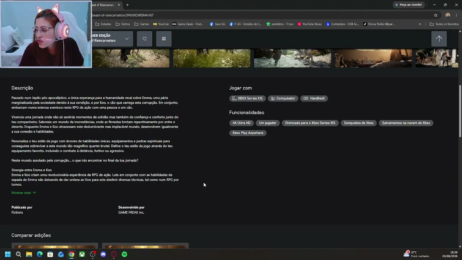The image size is (462, 260).
Task: Open the Windows Start menu
Action: pyautogui.click(x=8, y=254)
